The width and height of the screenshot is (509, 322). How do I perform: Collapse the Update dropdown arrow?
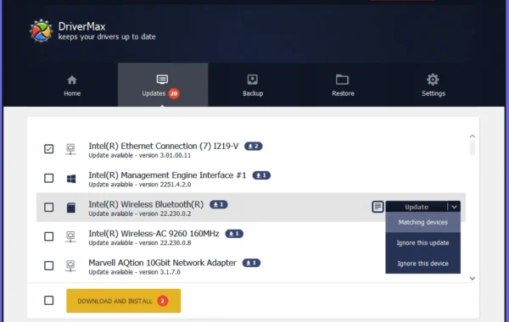coord(454,207)
